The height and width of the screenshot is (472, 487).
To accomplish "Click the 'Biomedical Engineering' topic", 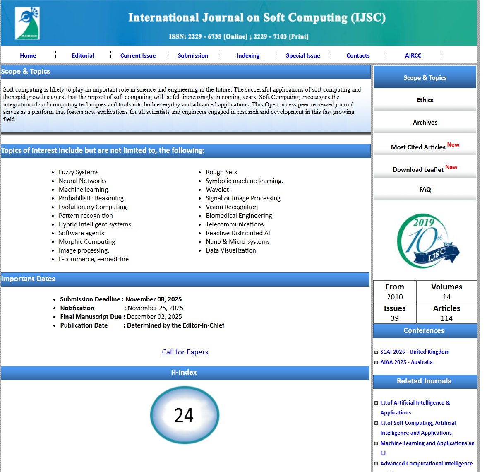I will pos(239,216).
